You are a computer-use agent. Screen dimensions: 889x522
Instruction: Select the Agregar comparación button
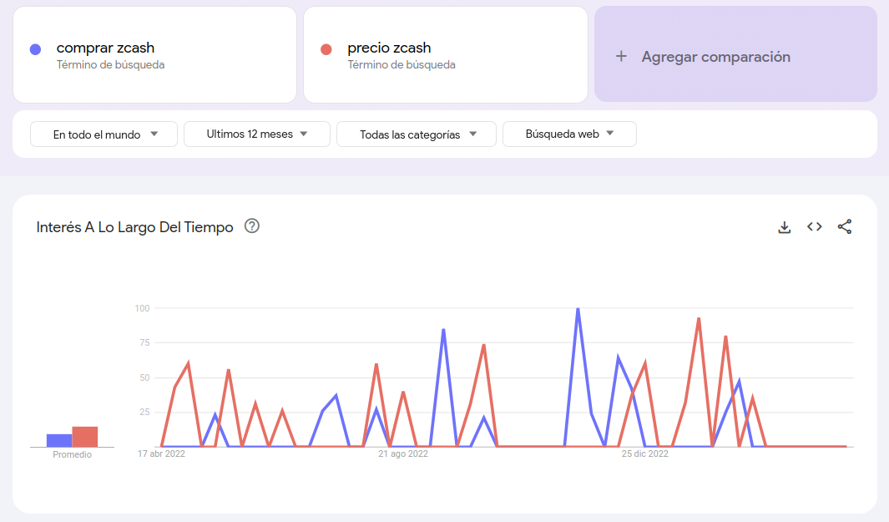click(x=735, y=54)
